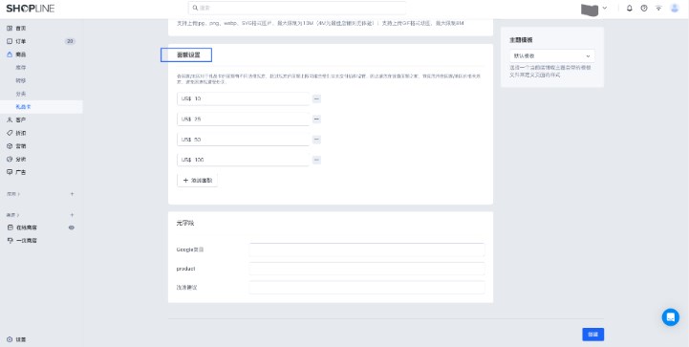Screen dimensions: 689x347
Task: Click the US$ 50 denomination field
Action: 243,140
